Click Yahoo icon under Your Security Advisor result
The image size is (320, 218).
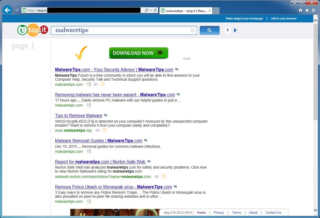pyautogui.click(x=96, y=84)
